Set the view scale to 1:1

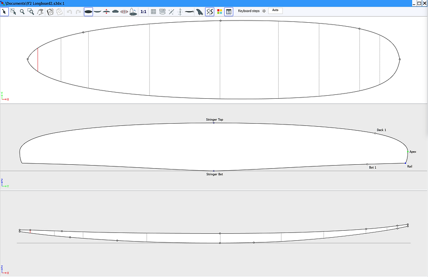[143, 12]
